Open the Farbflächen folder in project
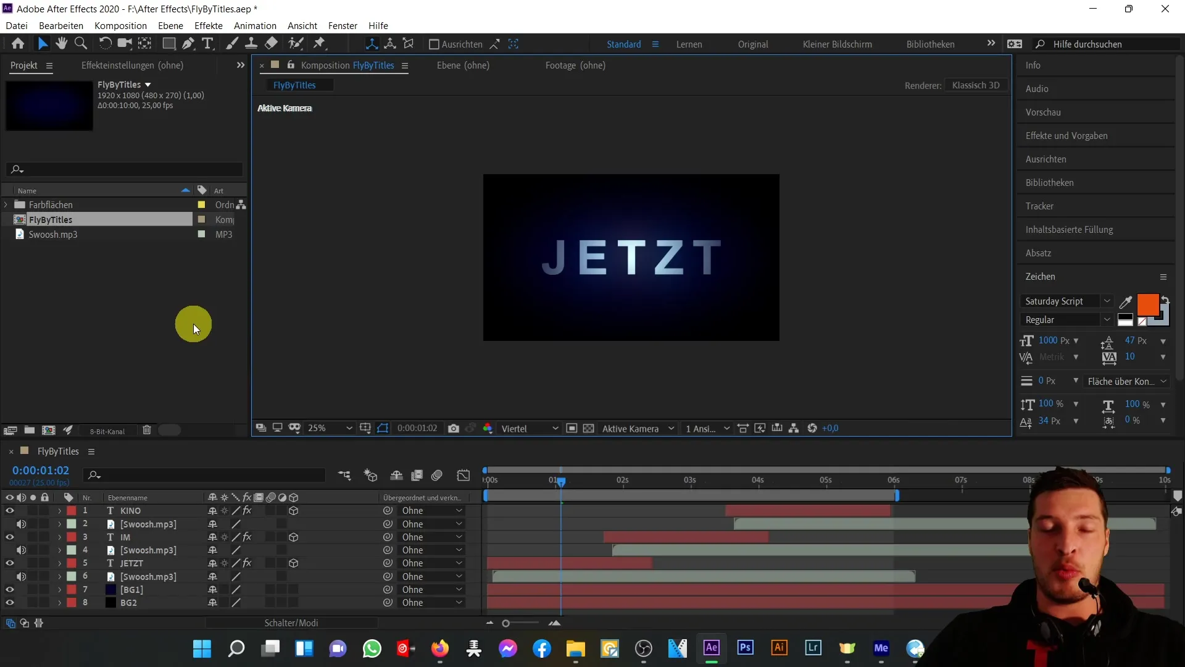 (x=7, y=204)
